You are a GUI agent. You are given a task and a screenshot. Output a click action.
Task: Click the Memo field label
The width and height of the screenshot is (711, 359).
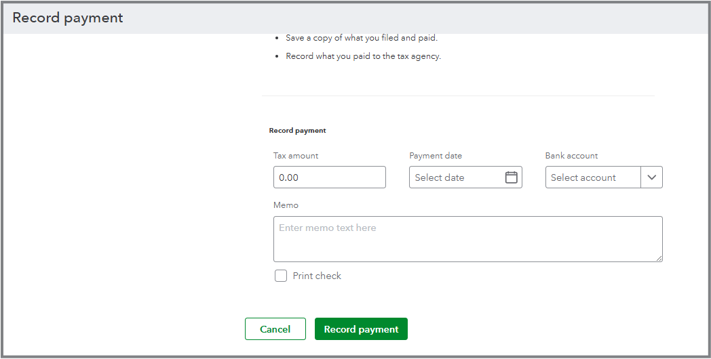pyautogui.click(x=286, y=205)
